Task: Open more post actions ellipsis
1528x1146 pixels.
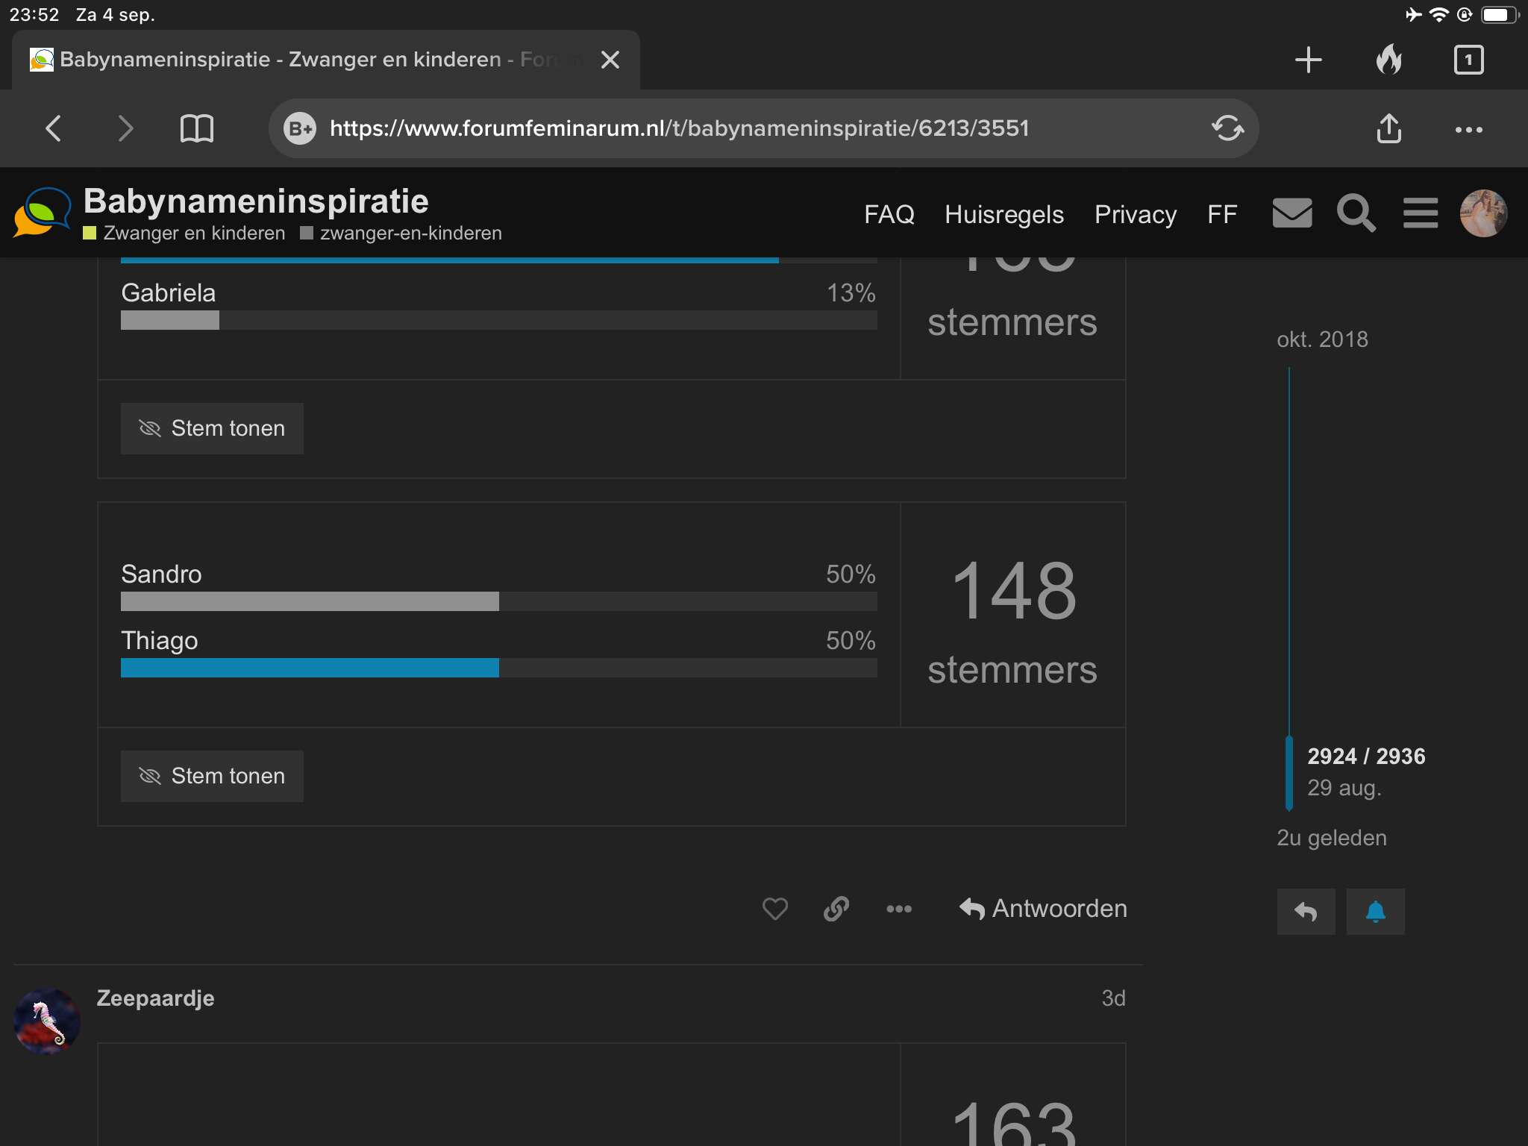Action: pyautogui.click(x=898, y=909)
